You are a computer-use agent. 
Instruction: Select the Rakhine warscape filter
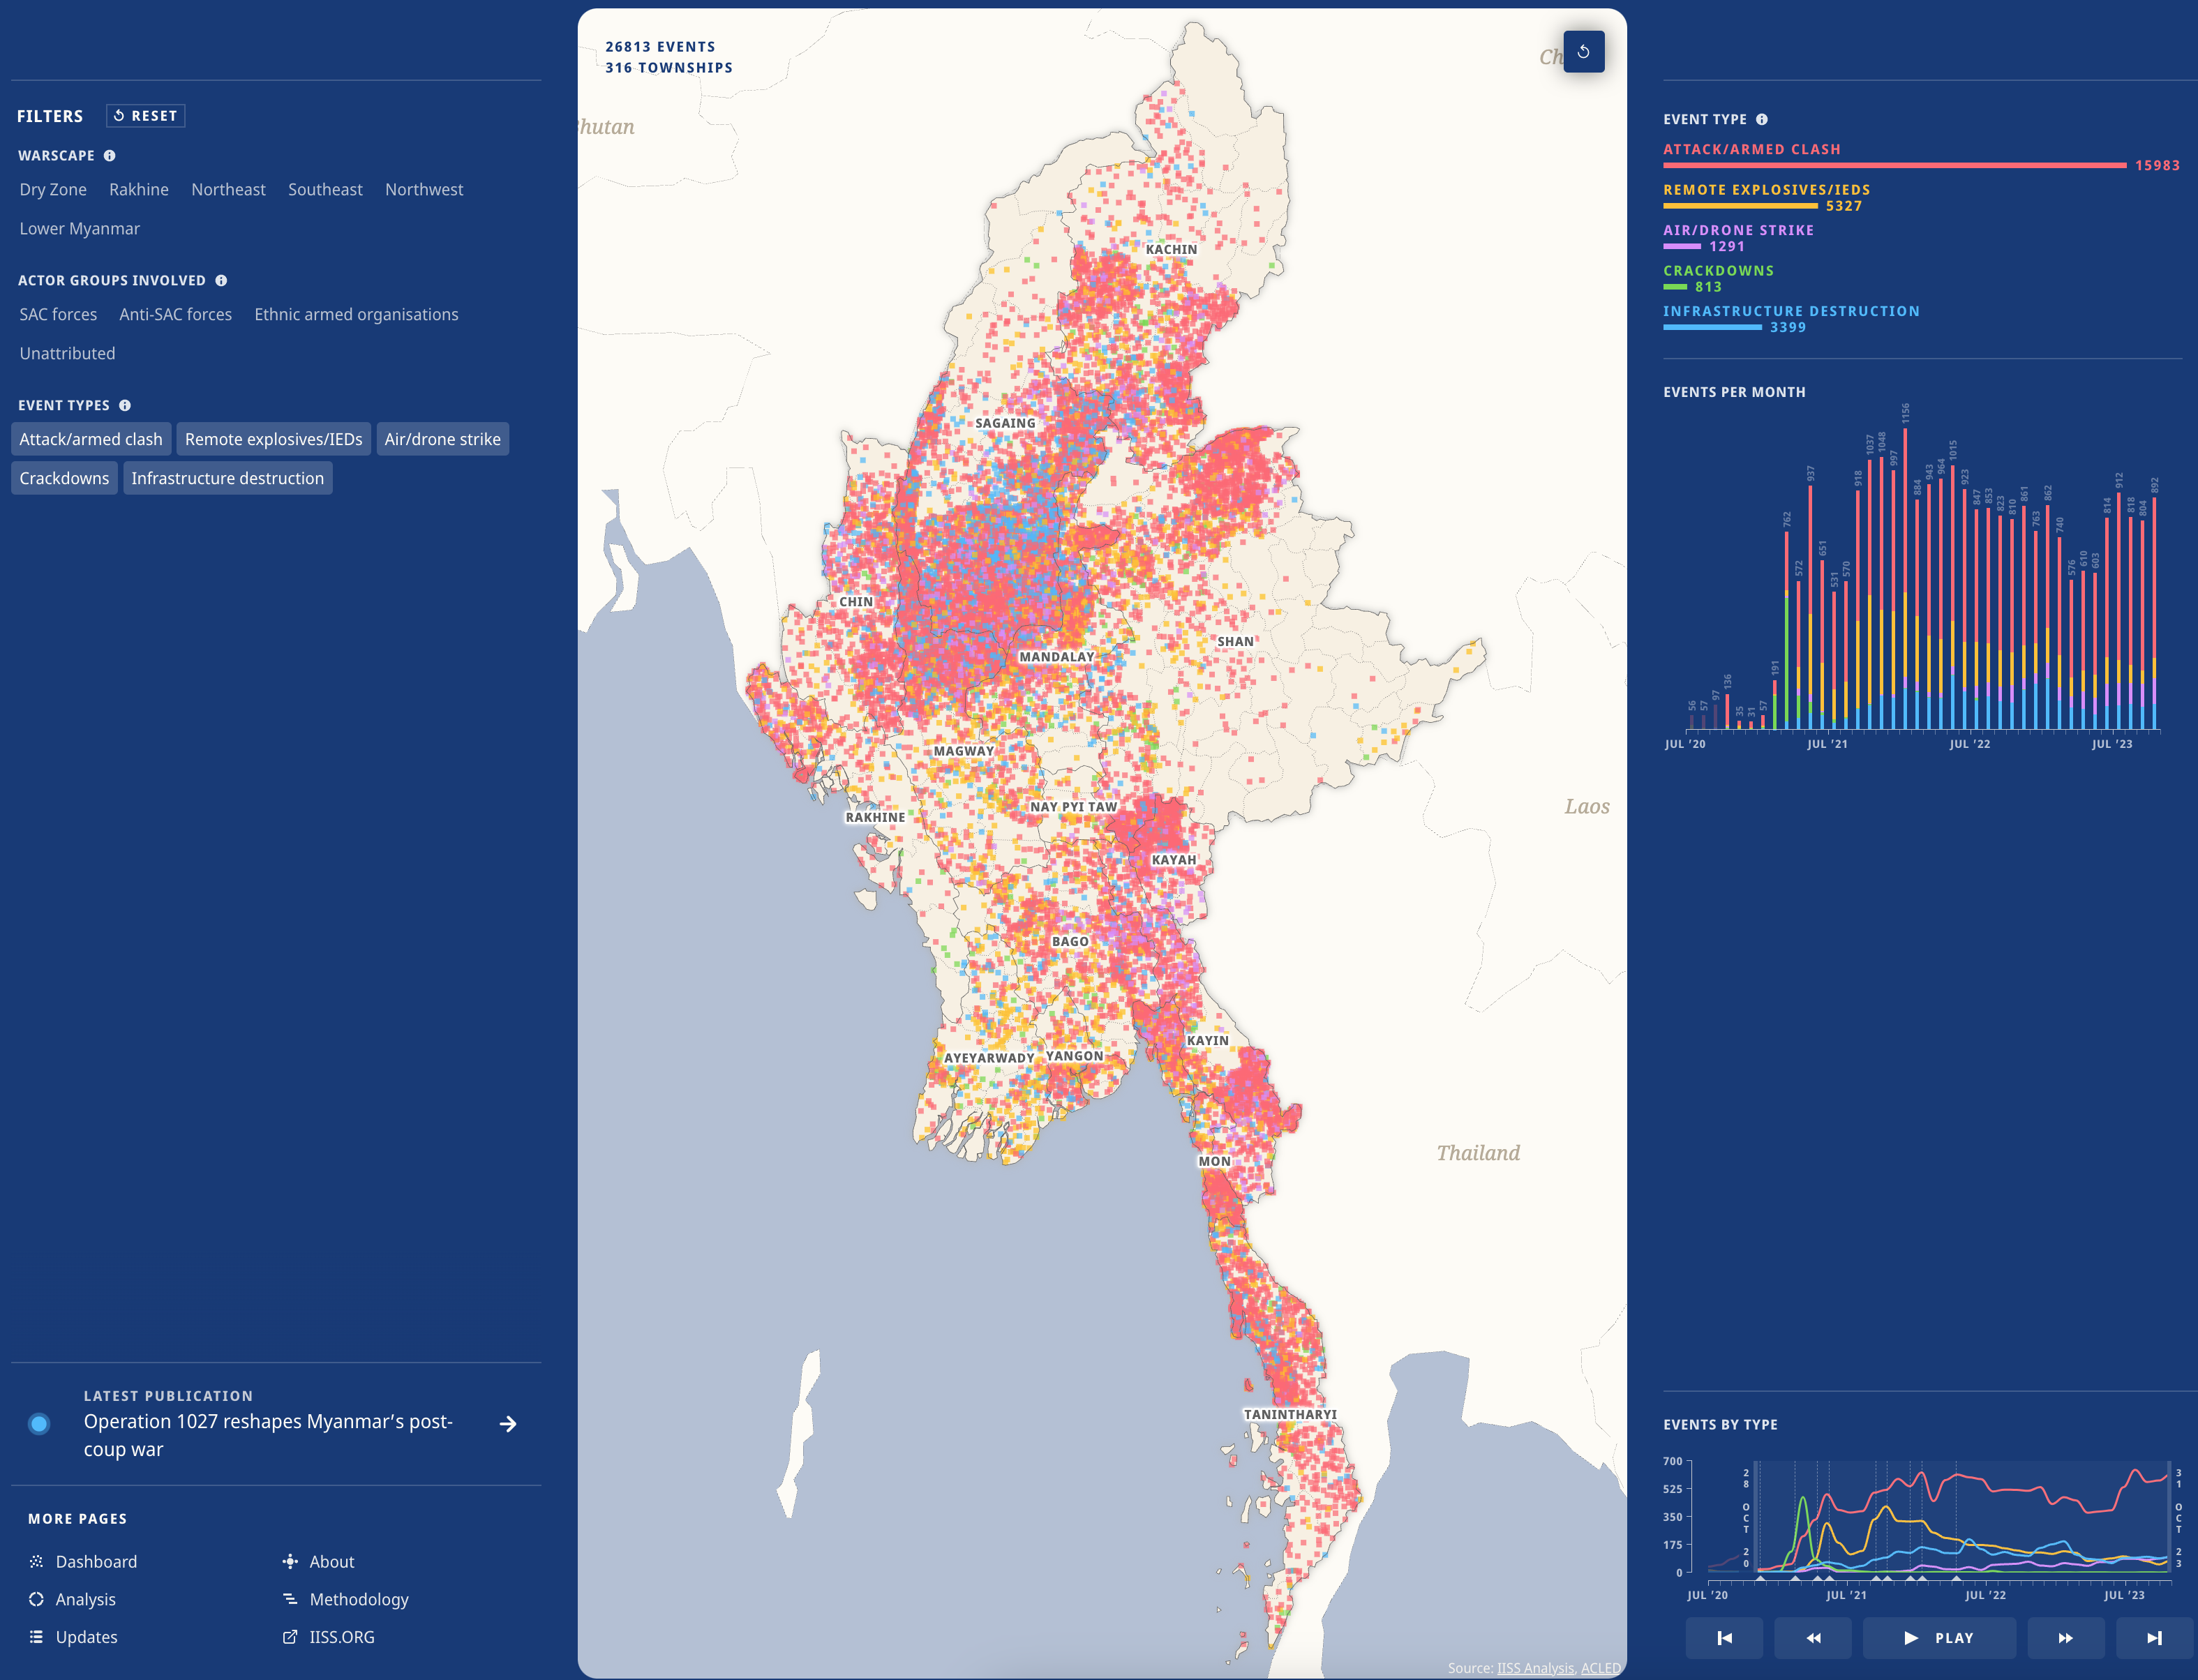(x=139, y=189)
